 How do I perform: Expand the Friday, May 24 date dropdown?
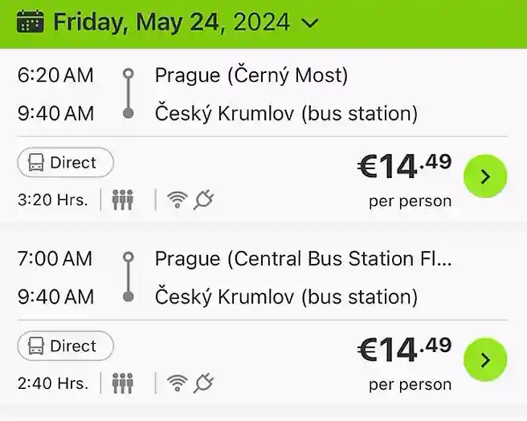(x=309, y=23)
